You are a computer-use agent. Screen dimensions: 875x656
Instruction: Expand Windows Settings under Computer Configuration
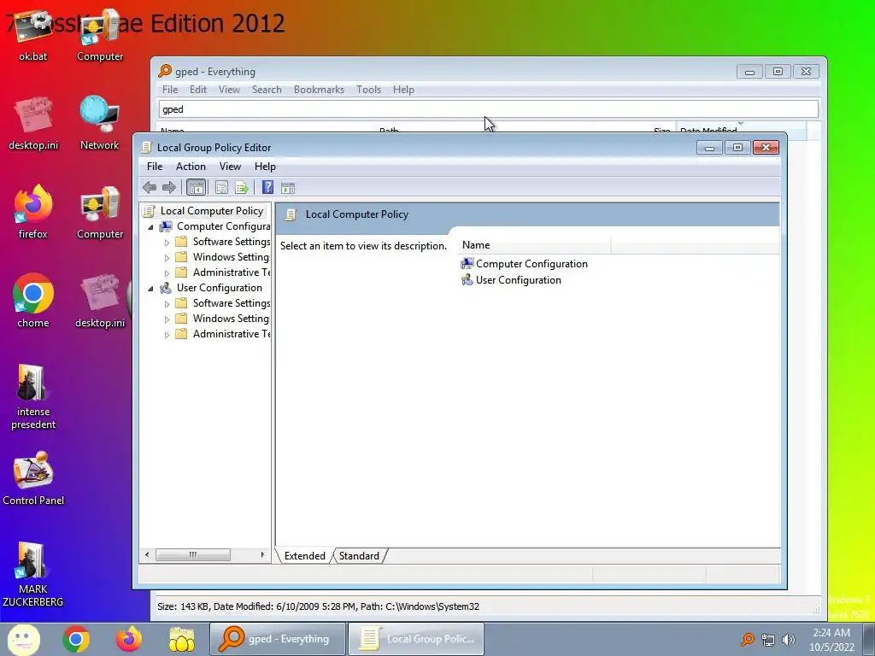pyautogui.click(x=167, y=258)
